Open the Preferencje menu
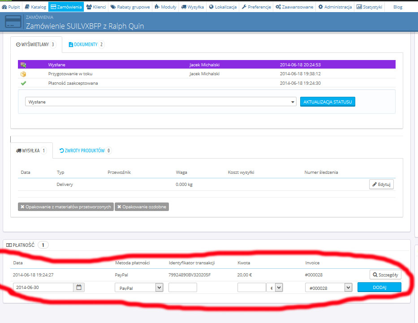 tap(256, 7)
